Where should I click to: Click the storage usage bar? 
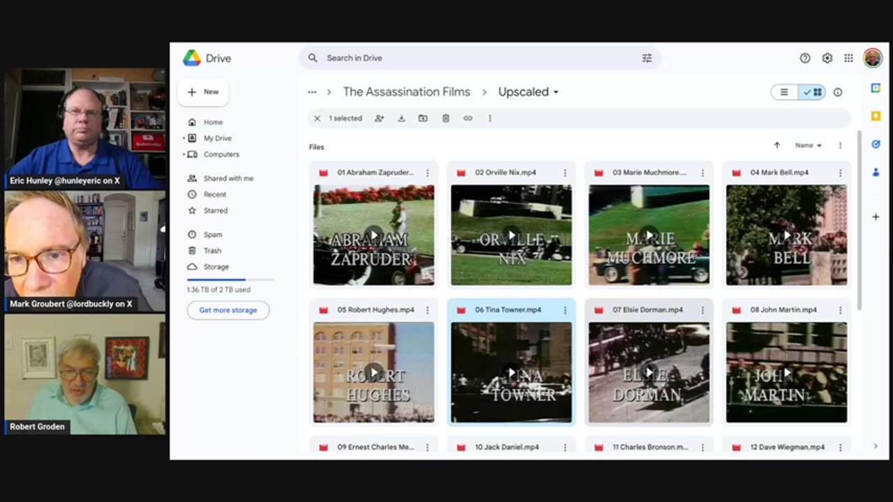click(231, 280)
